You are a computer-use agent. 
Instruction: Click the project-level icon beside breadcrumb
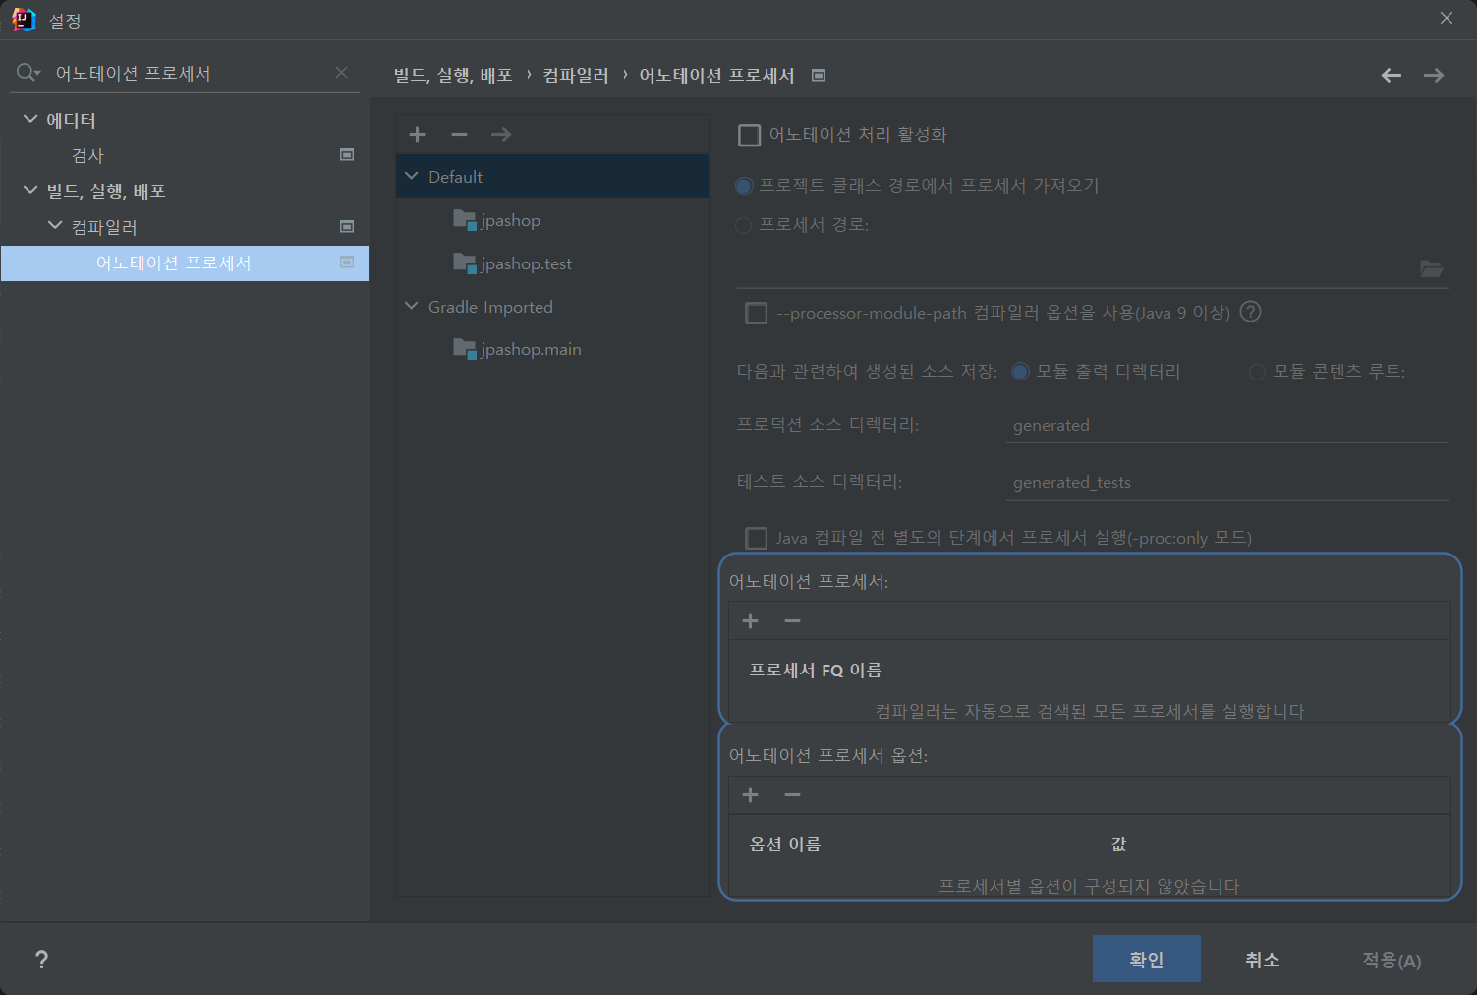819,75
